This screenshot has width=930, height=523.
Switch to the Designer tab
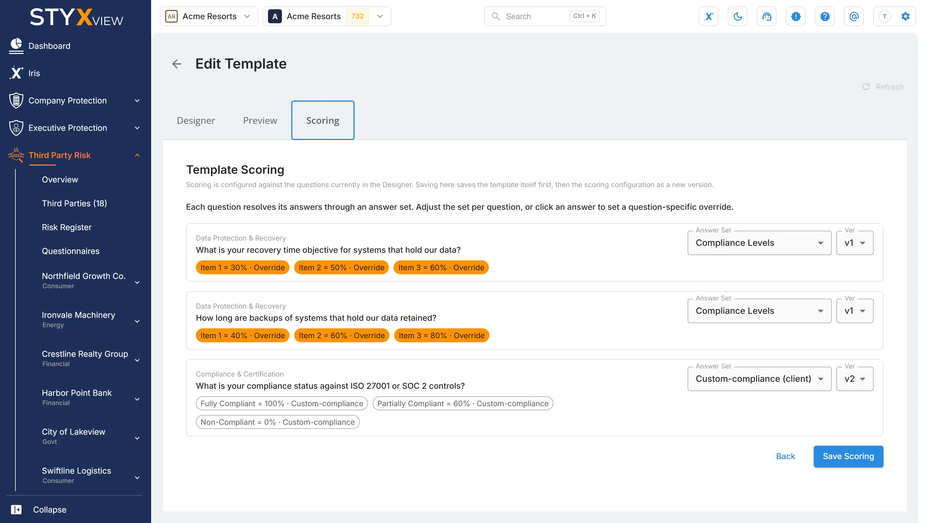[x=196, y=120]
